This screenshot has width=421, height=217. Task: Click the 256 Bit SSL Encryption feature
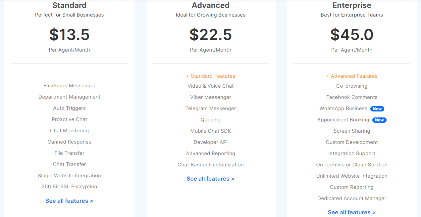click(x=69, y=186)
